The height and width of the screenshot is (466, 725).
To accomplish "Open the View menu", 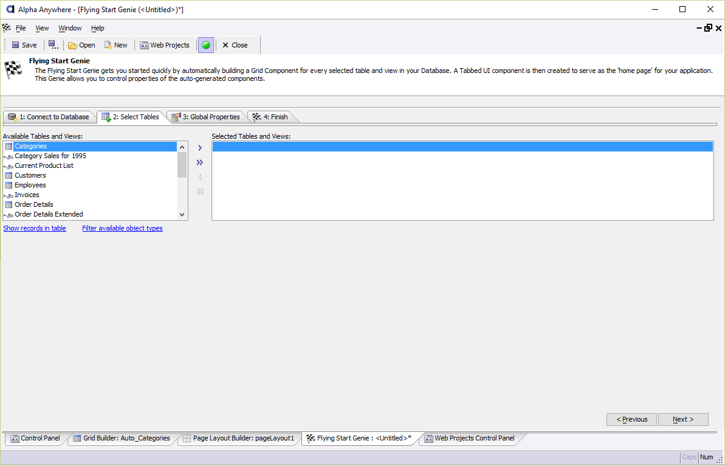I will coord(42,28).
